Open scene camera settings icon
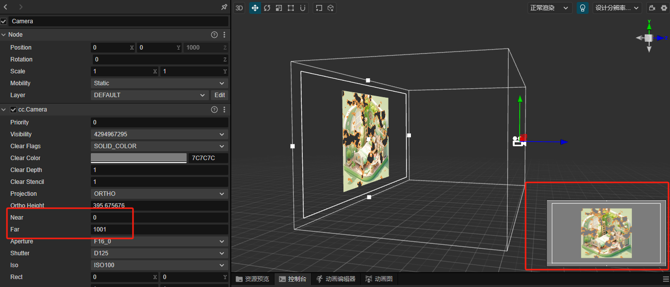Image resolution: width=670 pixels, height=287 pixels. click(x=652, y=8)
